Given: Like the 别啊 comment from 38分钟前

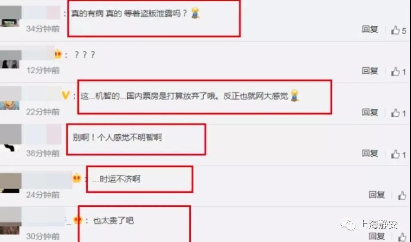Looking at the screenshot, I should tap(396, 154).
